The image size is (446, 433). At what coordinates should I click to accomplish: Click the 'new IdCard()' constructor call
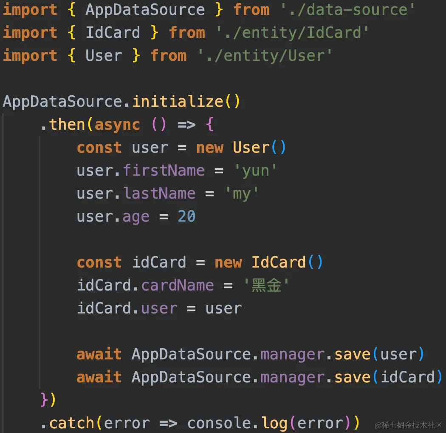click(x=268, y=262)
